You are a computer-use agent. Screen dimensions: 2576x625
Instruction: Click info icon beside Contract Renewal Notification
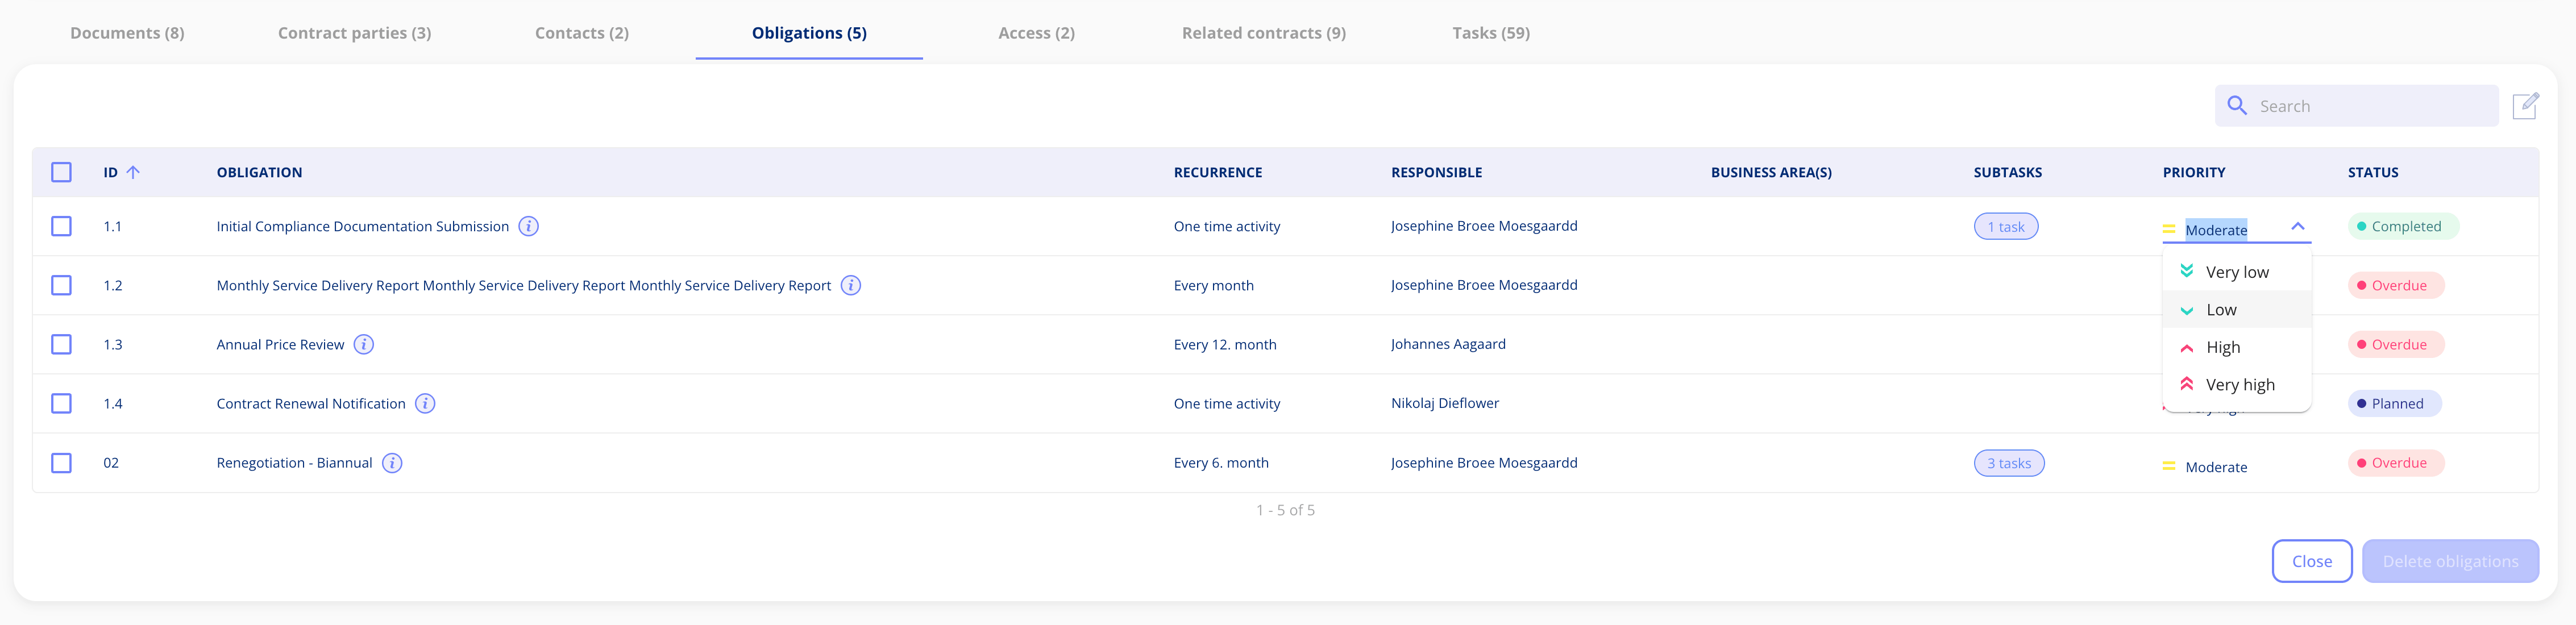425,403
